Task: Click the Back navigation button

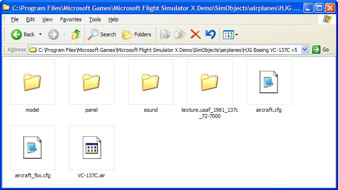Action: click(23, 34)
